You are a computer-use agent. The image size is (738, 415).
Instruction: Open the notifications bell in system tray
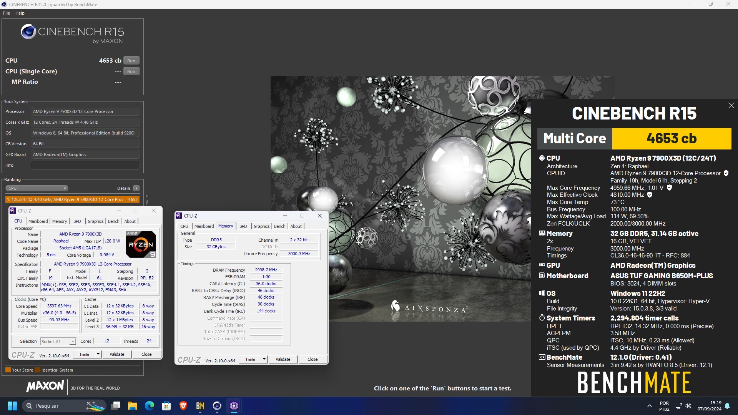pyautogui.click(x=727, y=406)
